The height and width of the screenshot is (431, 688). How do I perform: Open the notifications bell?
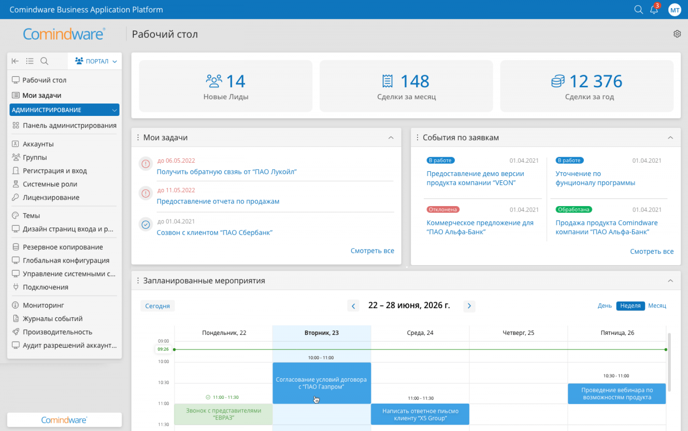[x=654, y=9]
